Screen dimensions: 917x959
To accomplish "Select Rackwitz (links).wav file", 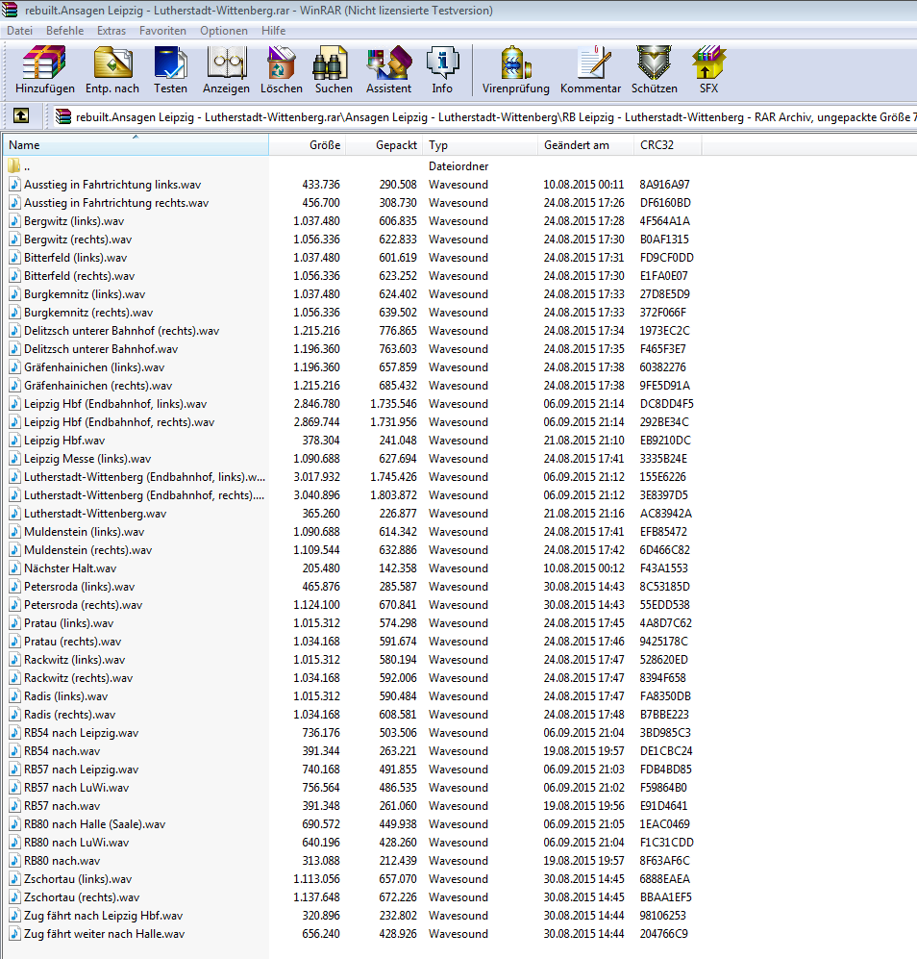I will 75,659.
